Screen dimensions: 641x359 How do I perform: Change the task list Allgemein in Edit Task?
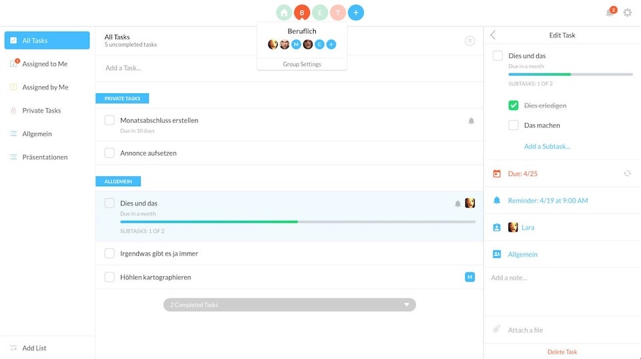coord(522,254)
